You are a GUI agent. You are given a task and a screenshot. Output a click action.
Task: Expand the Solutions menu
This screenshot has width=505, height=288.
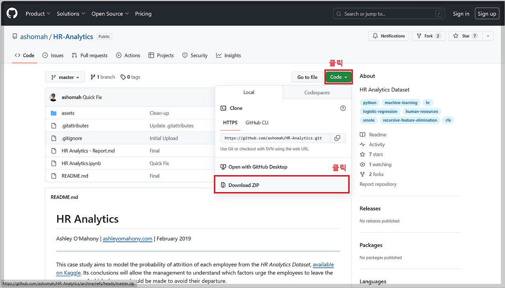coord(71,14)
